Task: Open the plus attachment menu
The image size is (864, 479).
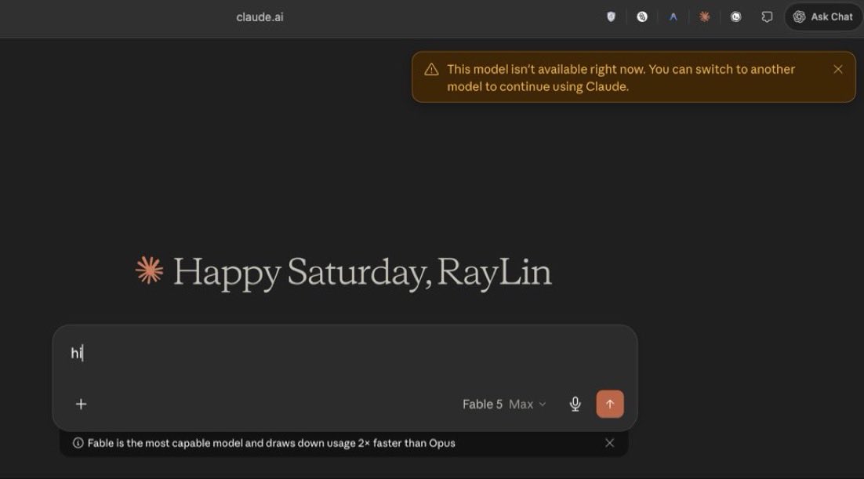Action: click(81, 404)
